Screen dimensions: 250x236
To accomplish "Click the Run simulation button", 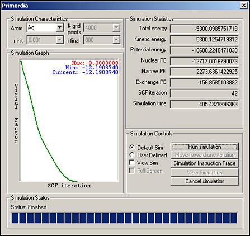I will (x=205, y=147).
